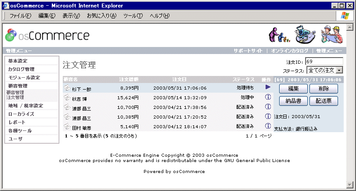
Task: Open the サポートサイト link
Action: point(248,50)
